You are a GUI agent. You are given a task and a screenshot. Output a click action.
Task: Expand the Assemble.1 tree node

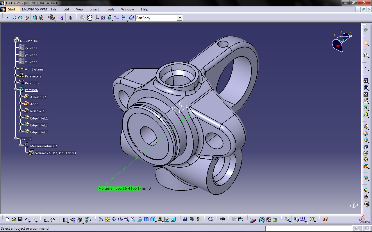click(x=21, y=96)
